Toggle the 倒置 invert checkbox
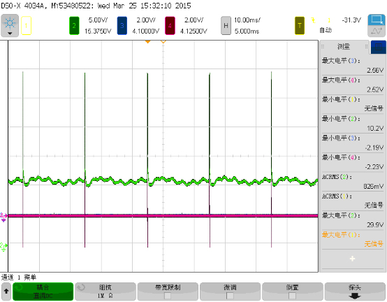Image resolution: width=387 pixels, height=302 pixels. pos(292,295)
